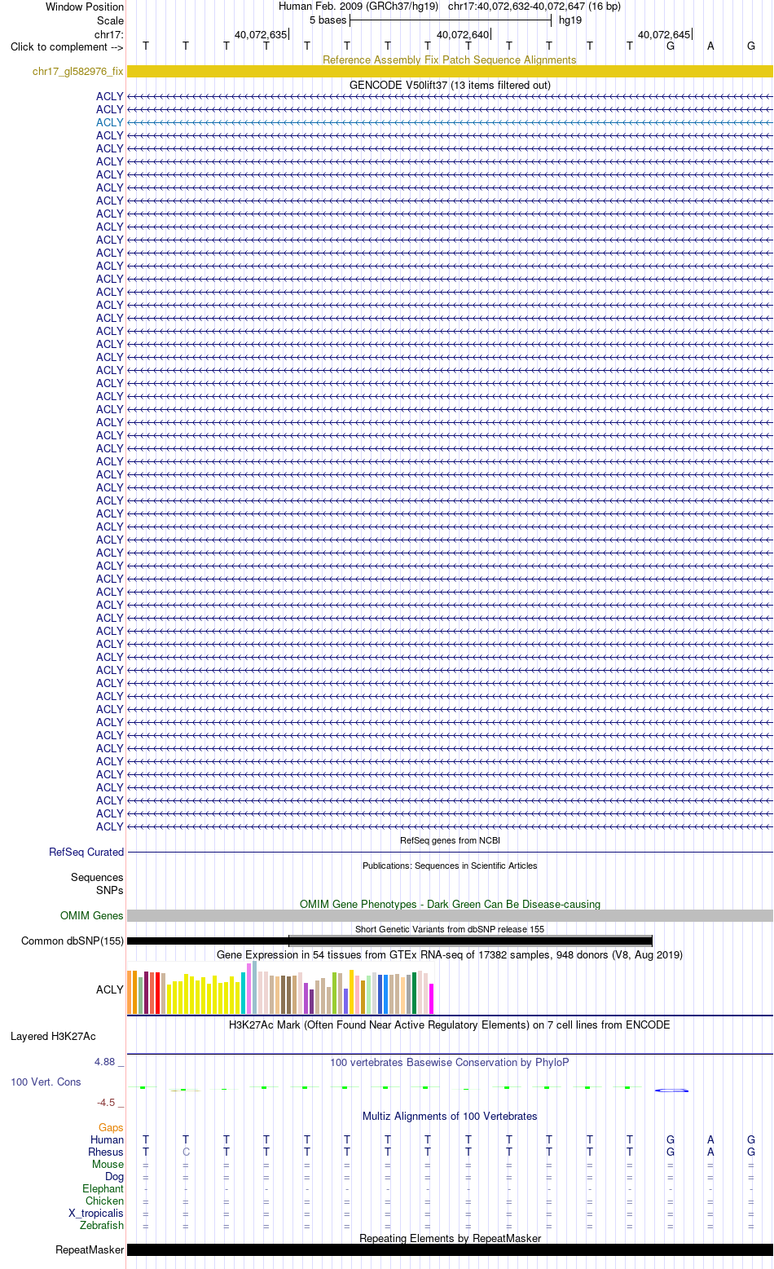This screenshot has height=1269, width=774.
Task: Click the '100 Vert. Cons' track label
Action: tap(46, 1082)
